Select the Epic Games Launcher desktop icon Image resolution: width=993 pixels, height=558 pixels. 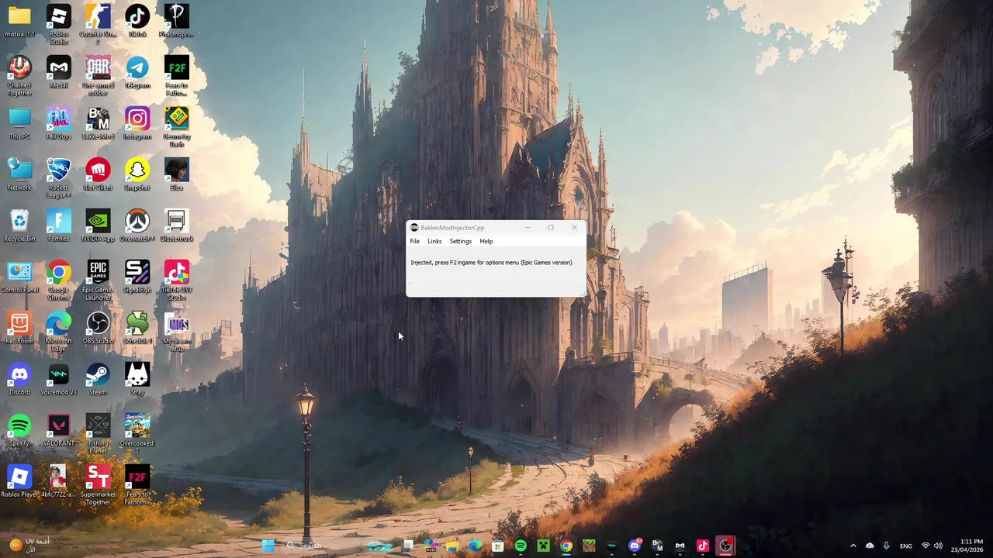click(98, 281)
